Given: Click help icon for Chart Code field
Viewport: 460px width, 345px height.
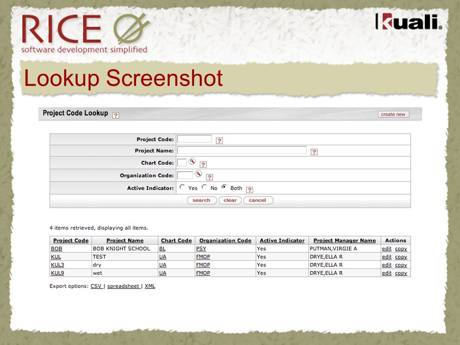Looking at the screenshot, I should coord(203,164).
